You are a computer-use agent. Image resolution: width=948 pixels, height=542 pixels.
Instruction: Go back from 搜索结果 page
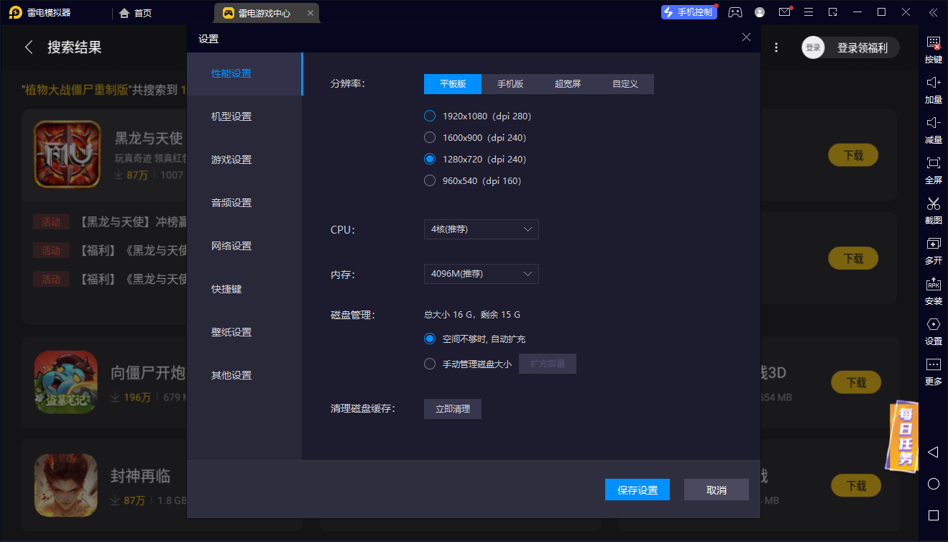tap(29, 47)
